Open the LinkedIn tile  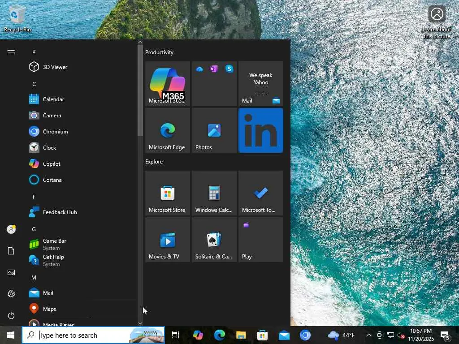261,130
